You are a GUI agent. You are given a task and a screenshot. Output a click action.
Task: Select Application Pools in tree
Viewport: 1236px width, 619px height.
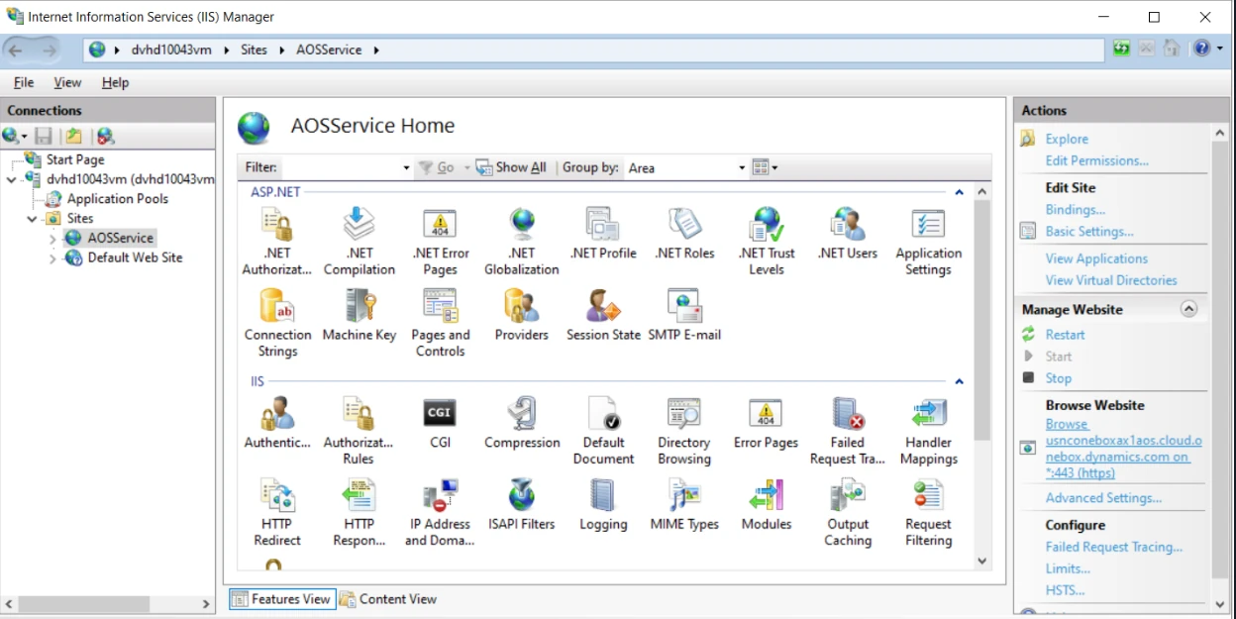[117, 198]
